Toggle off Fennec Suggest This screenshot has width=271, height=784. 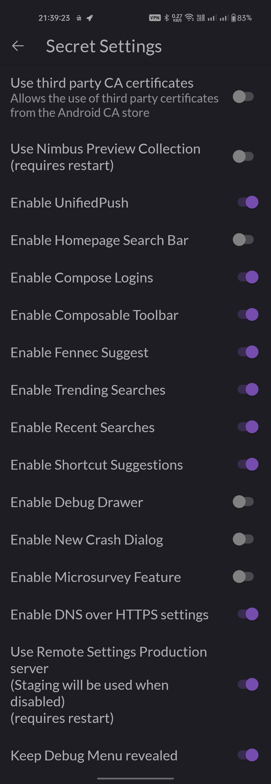tap(248, 352)
